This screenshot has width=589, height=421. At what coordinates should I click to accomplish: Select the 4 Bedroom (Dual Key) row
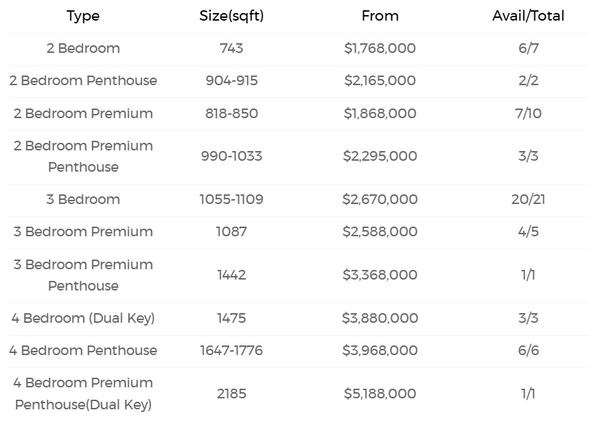point(83,318)
